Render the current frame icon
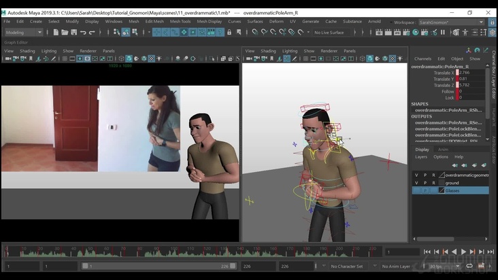Viewport: 498px width, 280px height. 388,33
